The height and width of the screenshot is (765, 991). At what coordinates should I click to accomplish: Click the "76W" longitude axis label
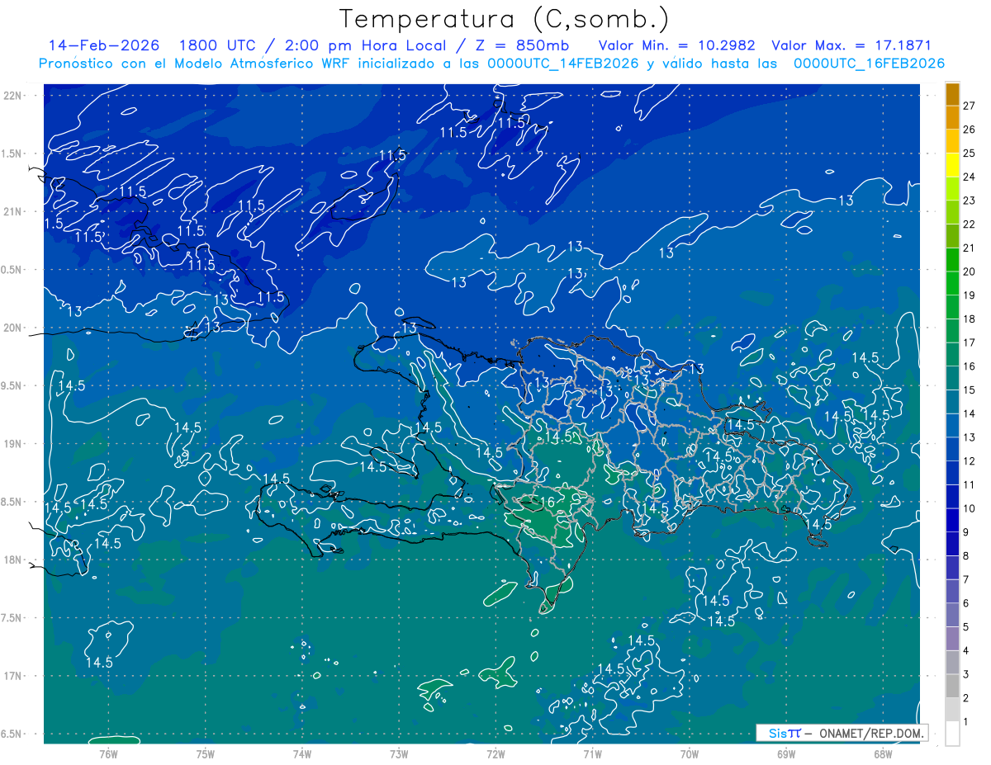(108, 753)
